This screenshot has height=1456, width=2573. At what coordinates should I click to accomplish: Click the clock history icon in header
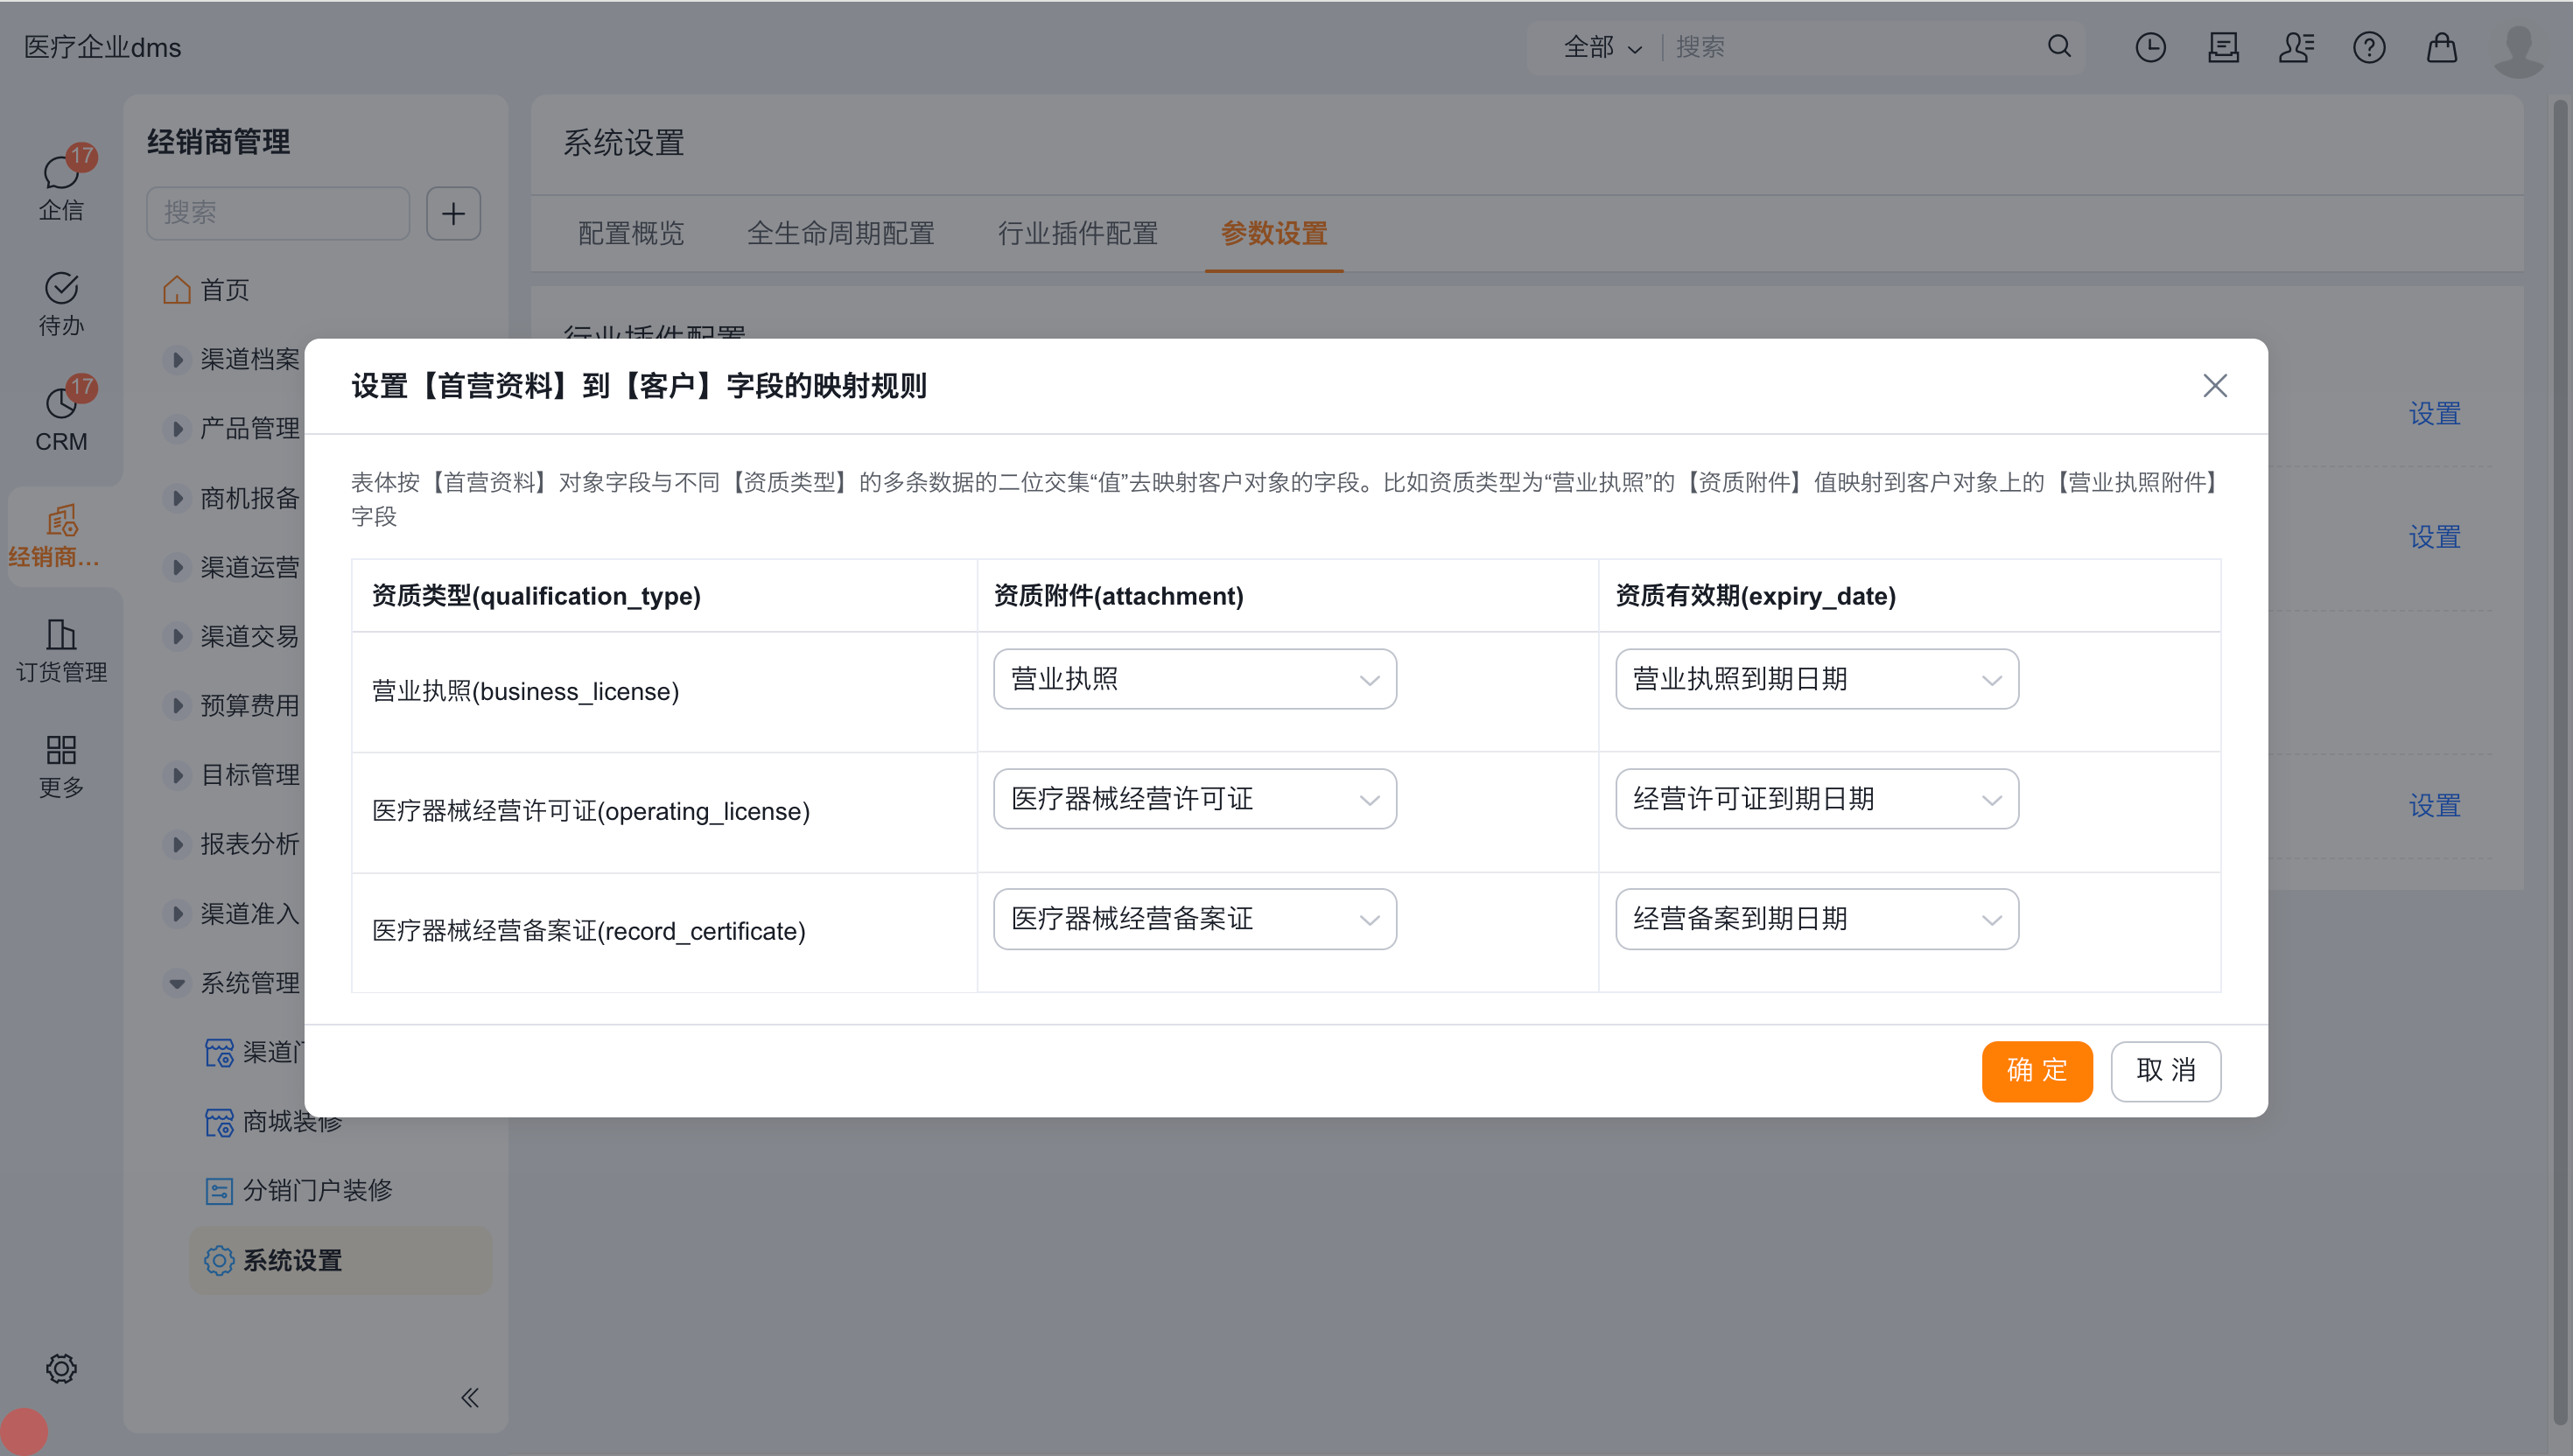pos(2150,47)
